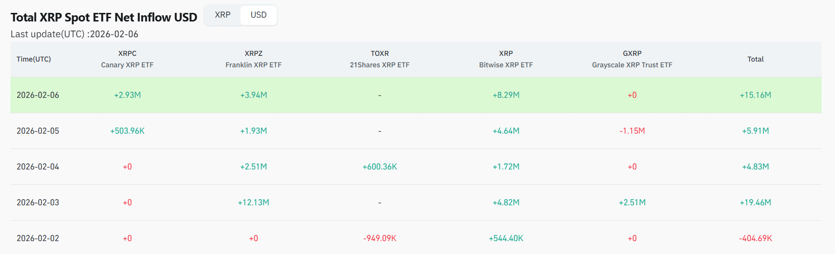Image resolution: width=835 pixels, height=254 pixels.
Task: Select the USD toggle option
Action: point(258,15)
